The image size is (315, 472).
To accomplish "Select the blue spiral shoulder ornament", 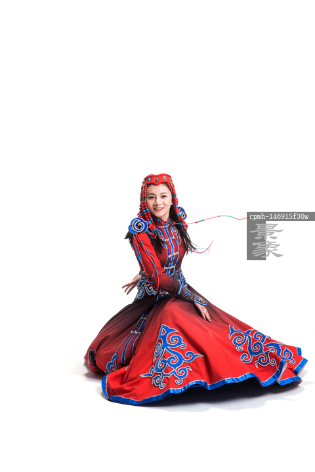I will coord(138,226).
